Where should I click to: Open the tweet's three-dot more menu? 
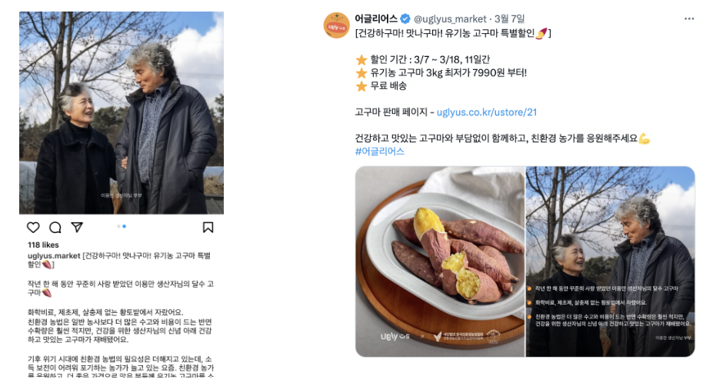(x=689, y=19)
